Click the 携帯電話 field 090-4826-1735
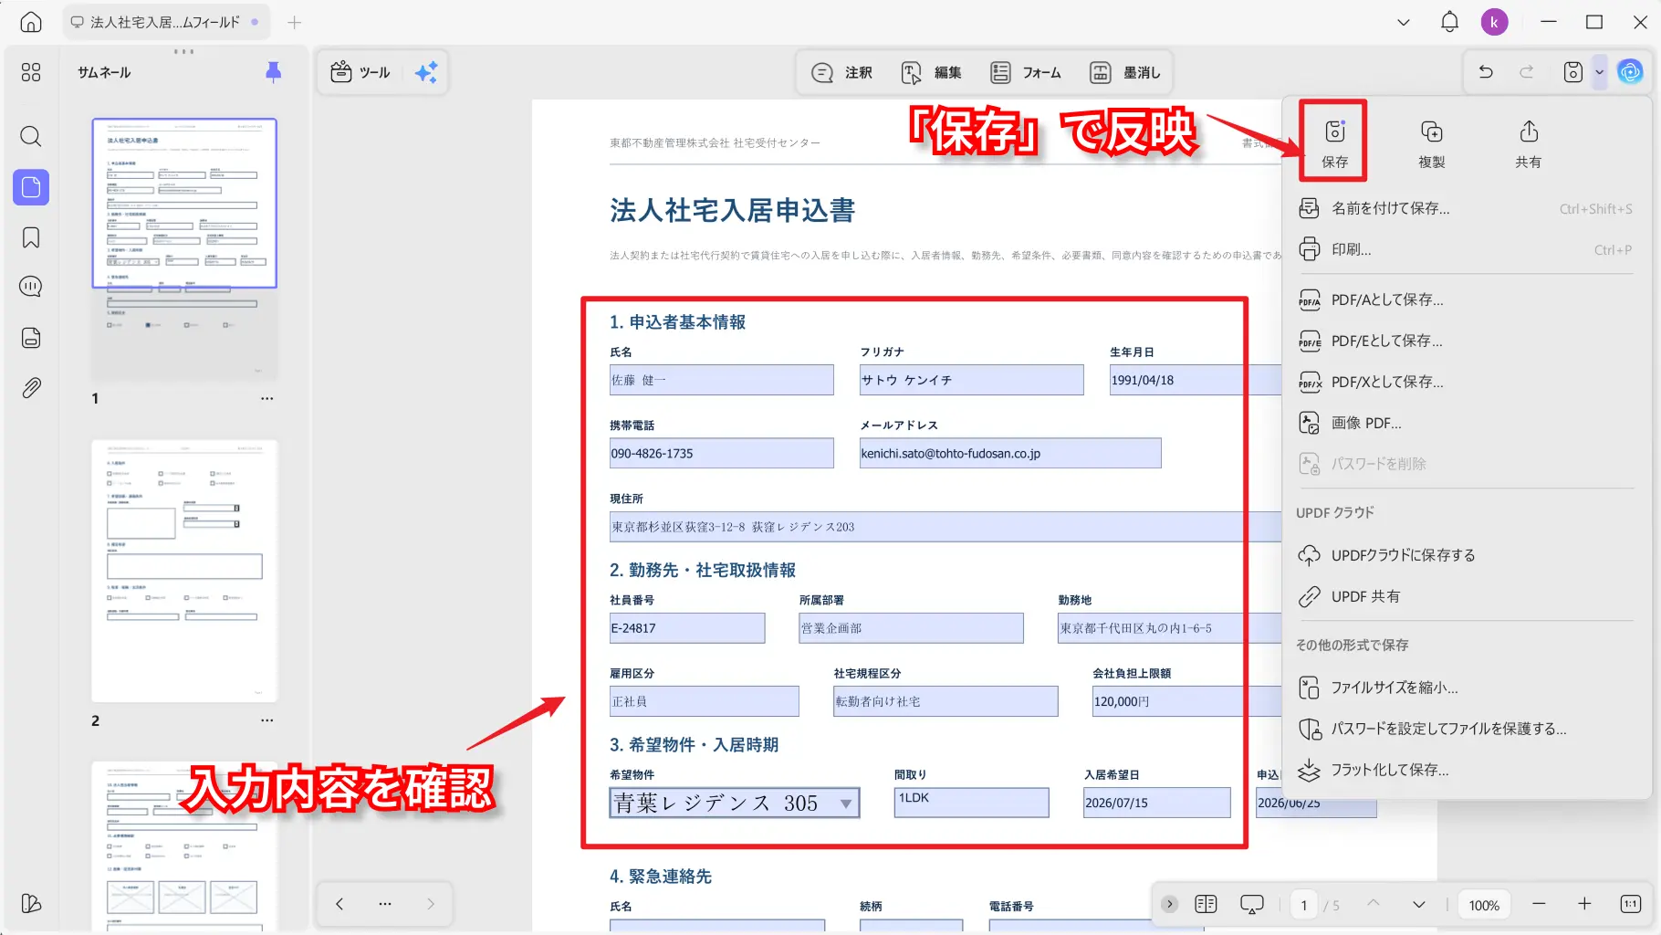 click(722, 453)
